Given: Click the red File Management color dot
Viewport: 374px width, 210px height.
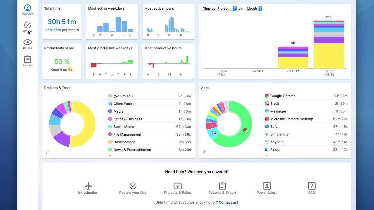Looking at the screenshot, I should [110, 134].
